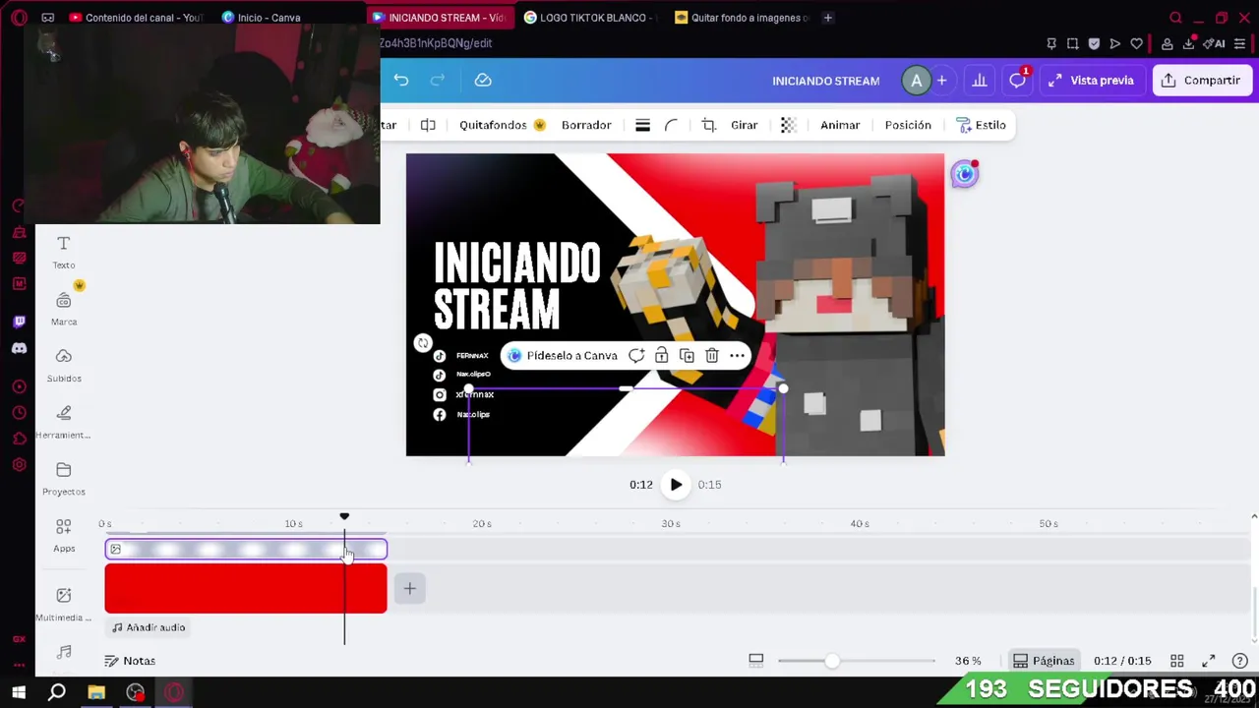The image size is (1259, 708).
Task: Click user avatar A in header
Action: click(916, 81)
